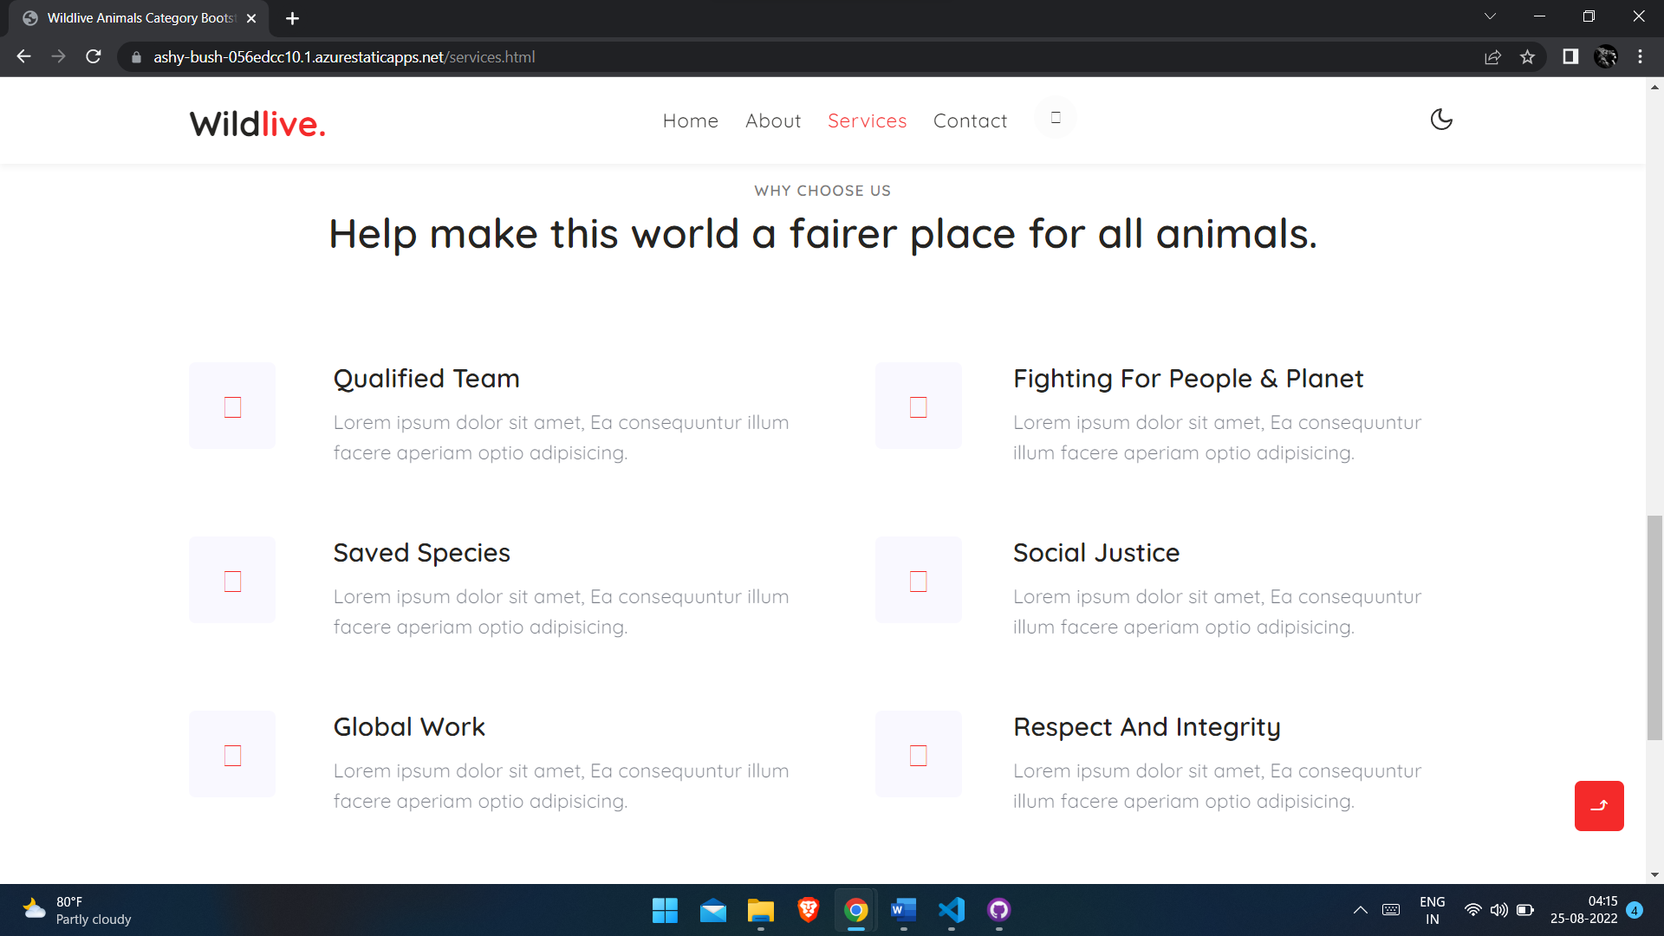Viewport: 1664px width, 936px height.
Task: Open a new browser tab
Action: click(x=292, y=18)
